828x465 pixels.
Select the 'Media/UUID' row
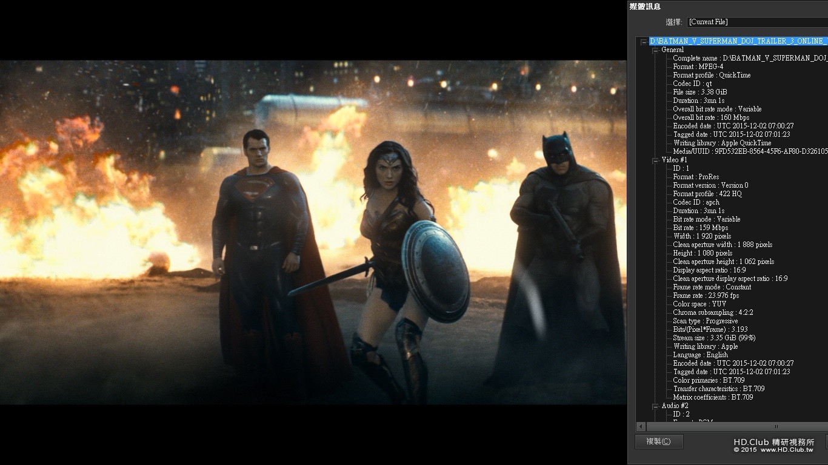pos(750,151)
